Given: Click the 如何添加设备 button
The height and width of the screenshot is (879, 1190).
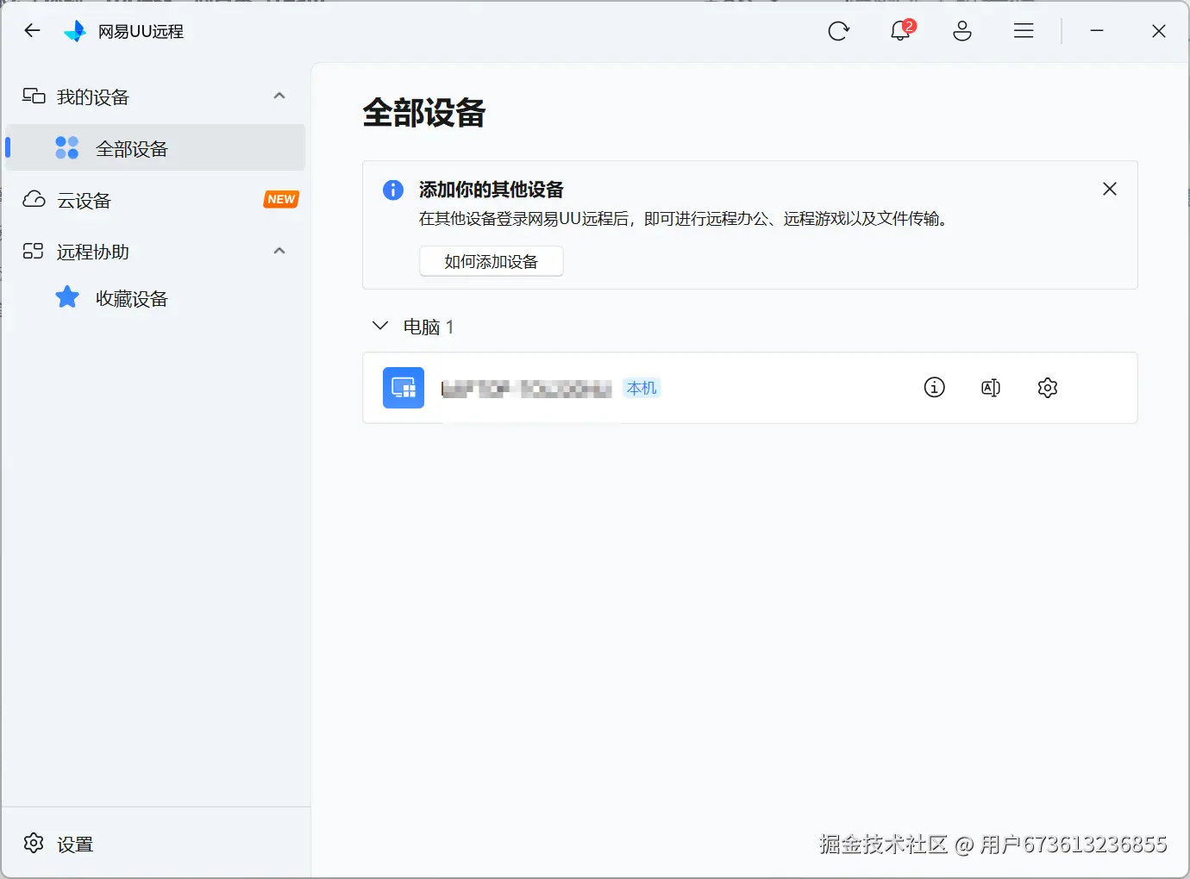Looking at the screenshot, I should pyautogui.click(x=492, y=261).
